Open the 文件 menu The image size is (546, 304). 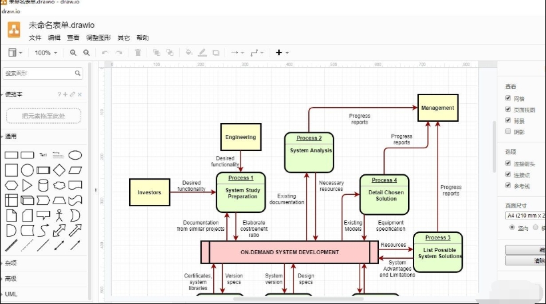click(x=35, y=38)
